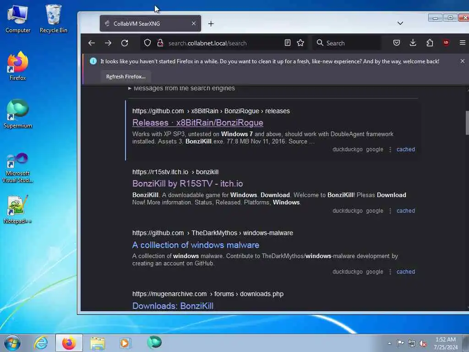The image size is (469, 352).
Task: Close the CollabVM SearXNG tab
Action: tap(194, 23)
